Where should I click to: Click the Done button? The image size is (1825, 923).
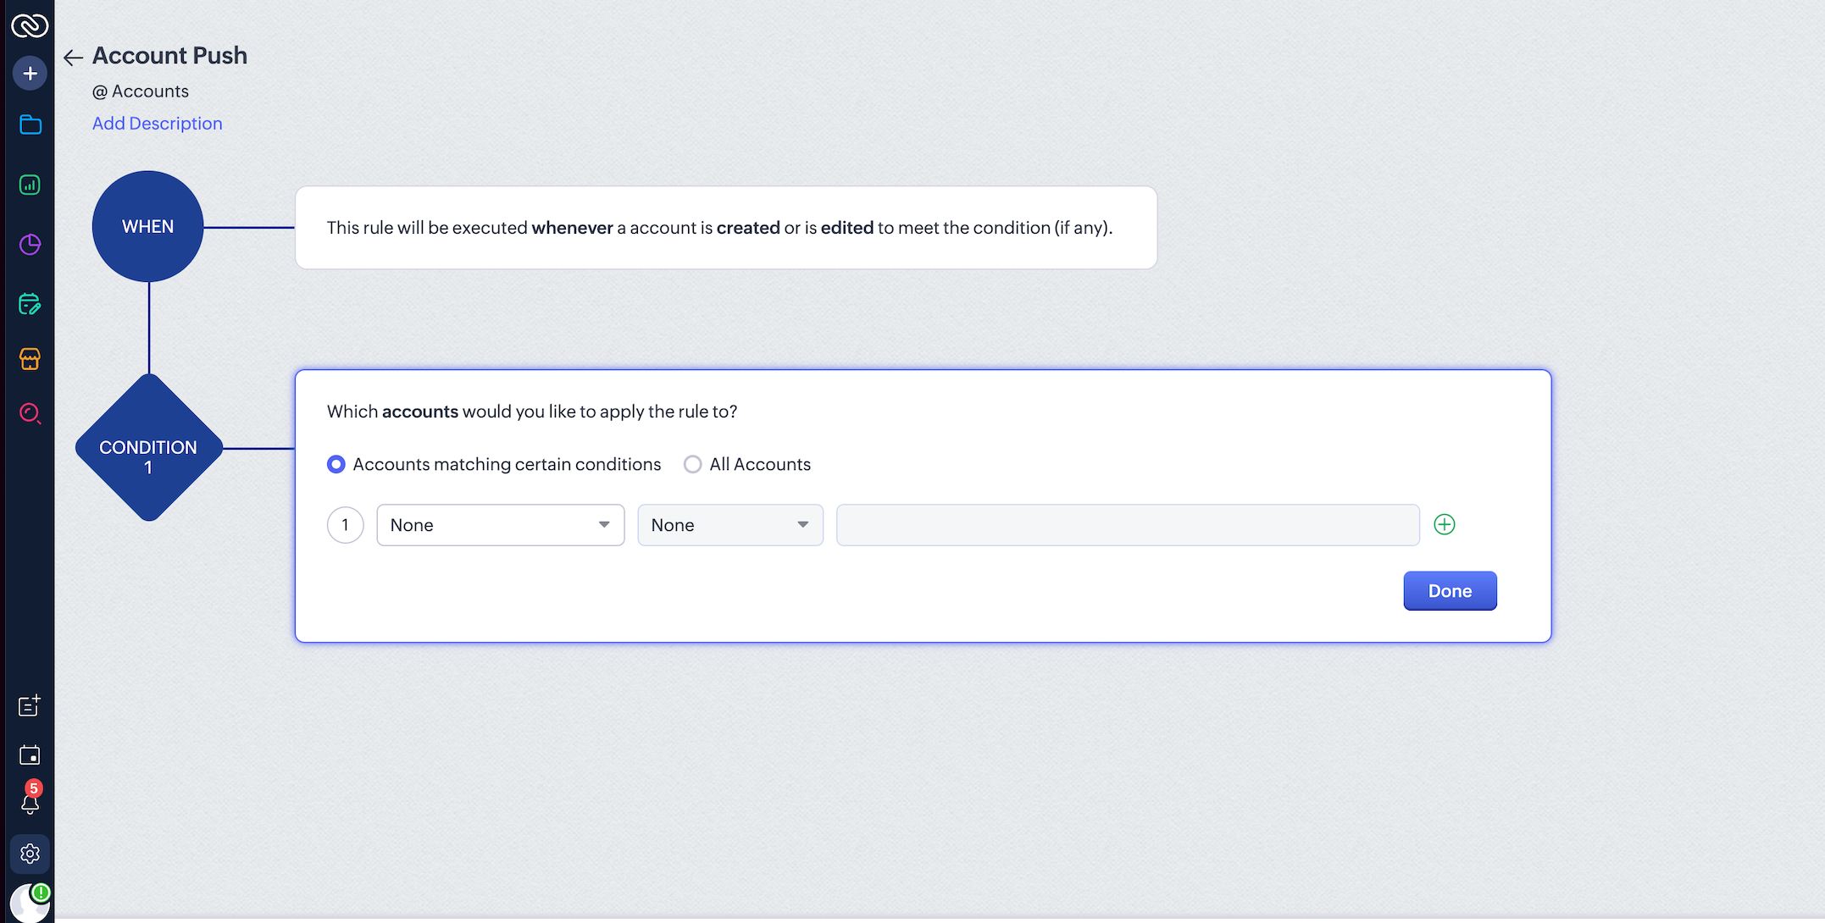pyautogui.click(x=1450, y=591)
